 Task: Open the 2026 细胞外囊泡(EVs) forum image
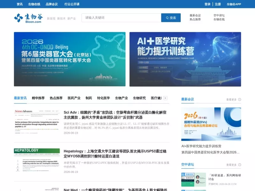[x=211, y=124]
